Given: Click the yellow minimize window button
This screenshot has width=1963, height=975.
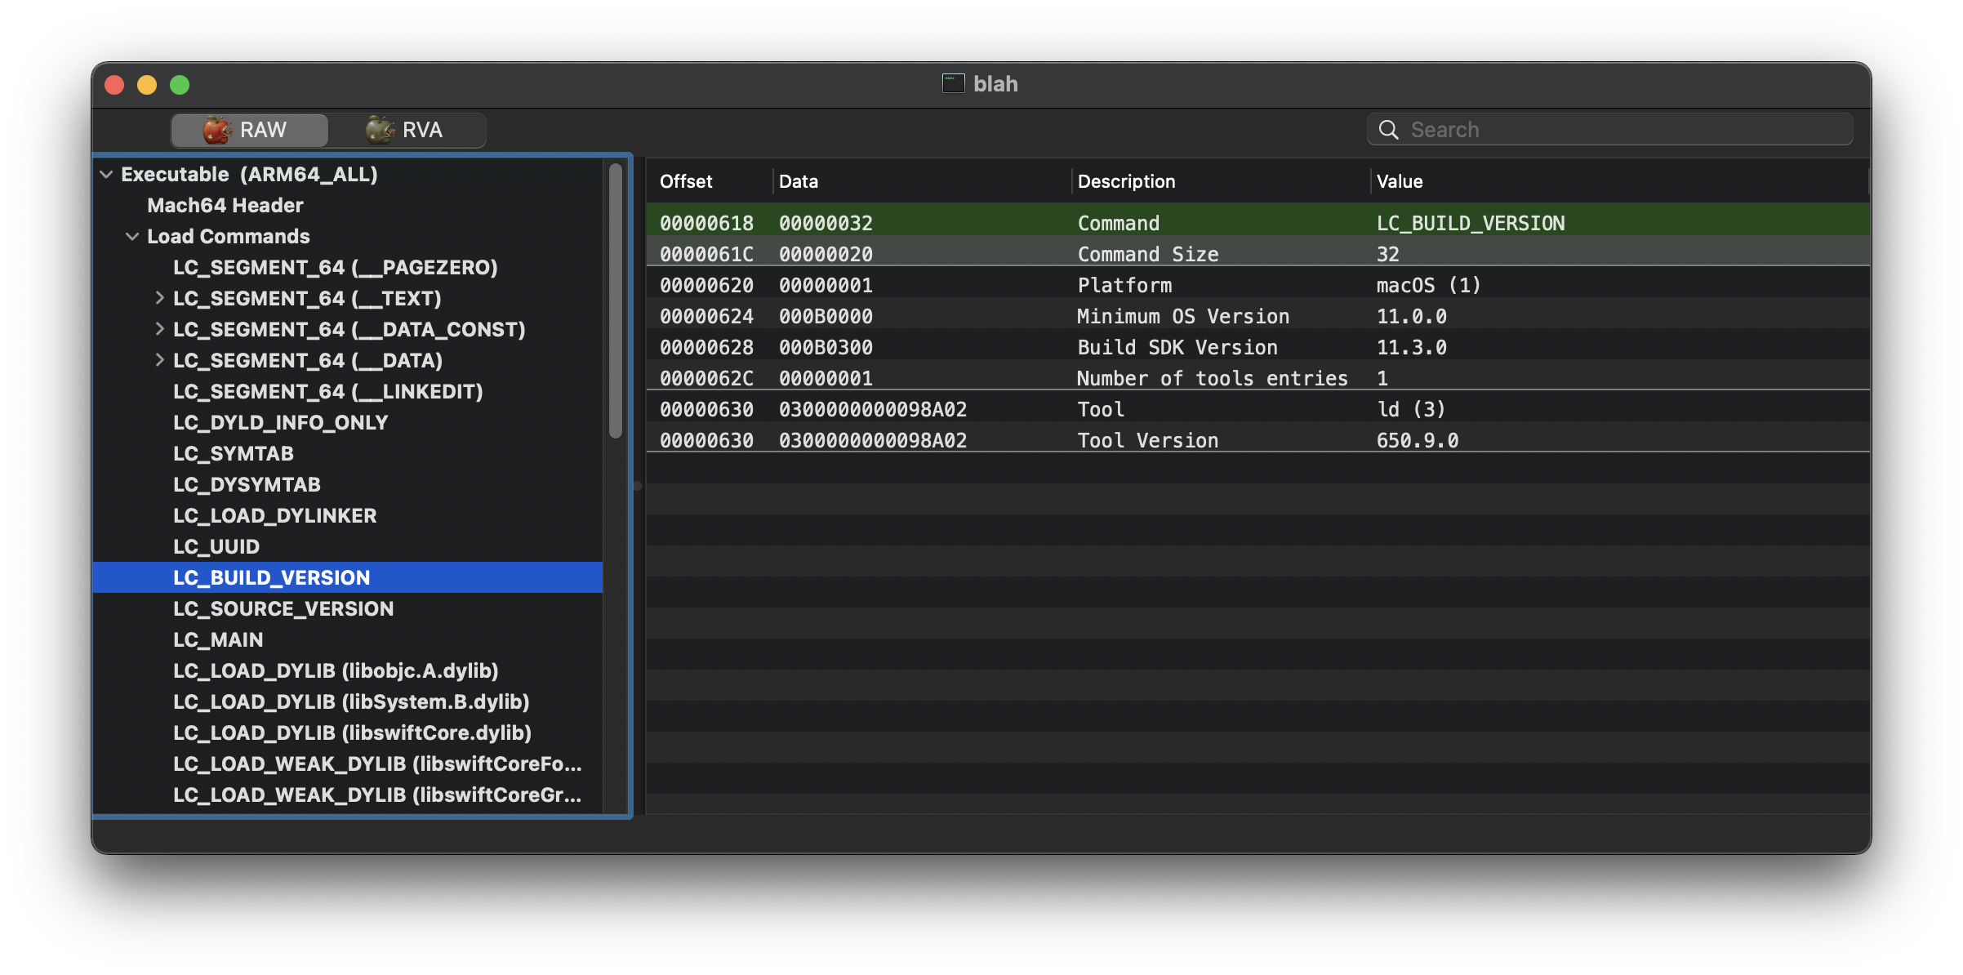Looking at the screenshot, I should (147, 85).
